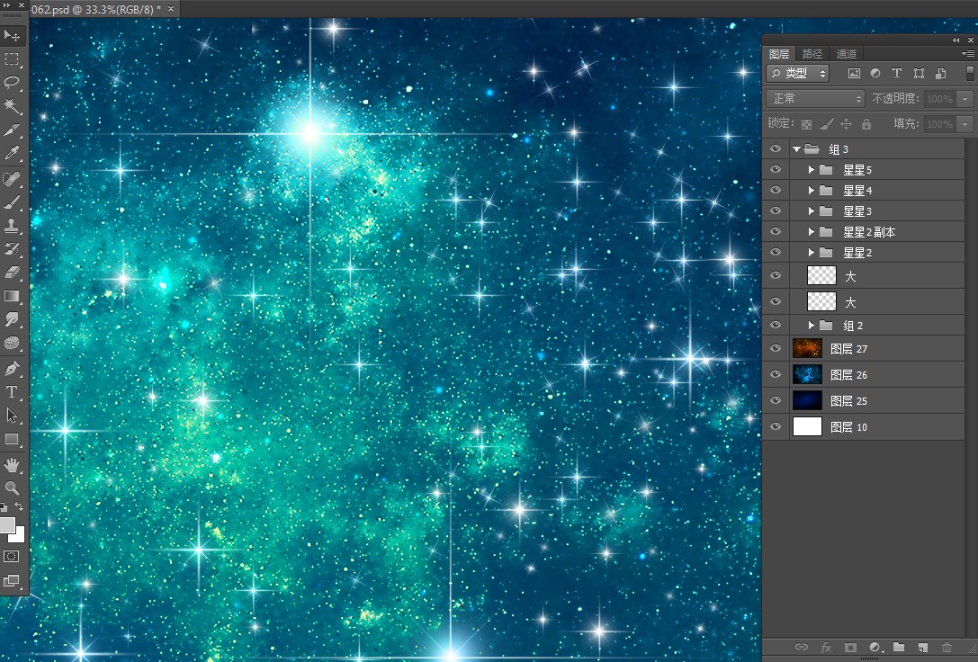Lock all layer attributes
Image resolution: width=978 pixels, height=662 pixels.
[866, 124]
